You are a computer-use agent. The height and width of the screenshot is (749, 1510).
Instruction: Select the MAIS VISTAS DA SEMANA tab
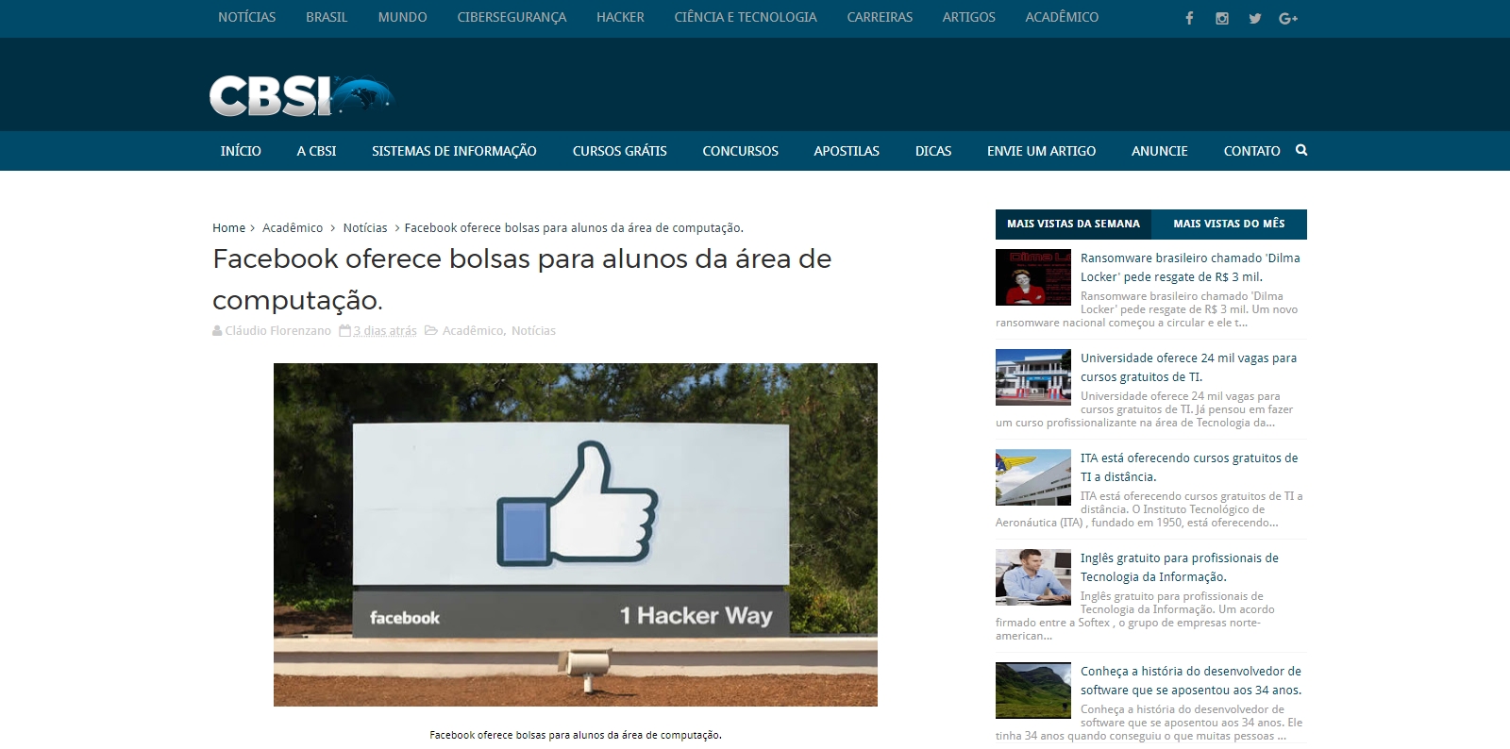1073,224
